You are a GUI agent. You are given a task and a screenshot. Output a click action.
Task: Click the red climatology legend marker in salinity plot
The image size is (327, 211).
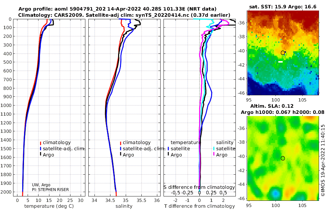point(121,143)
